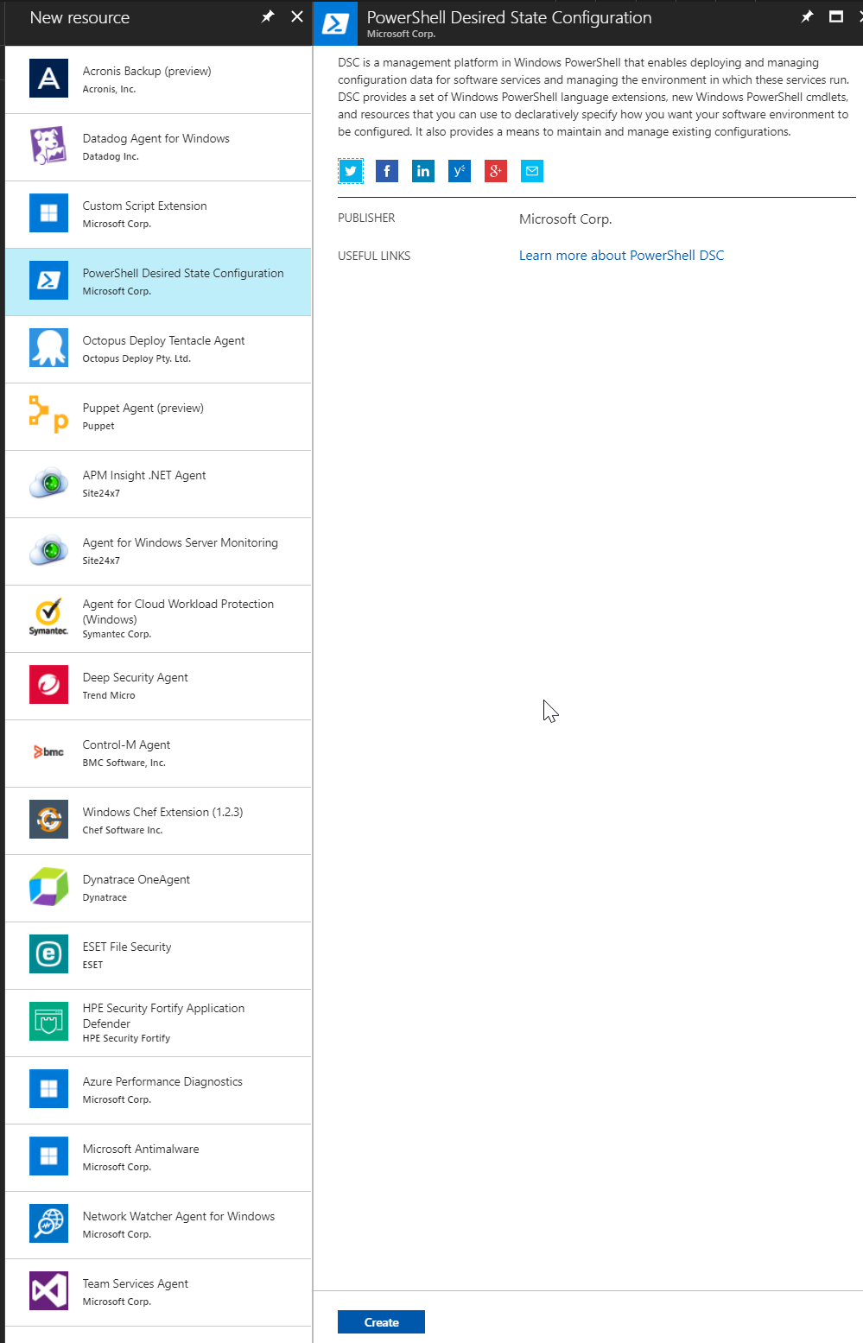Share using the Google Plus icon
863x1343 pixels.
[496, 171]
